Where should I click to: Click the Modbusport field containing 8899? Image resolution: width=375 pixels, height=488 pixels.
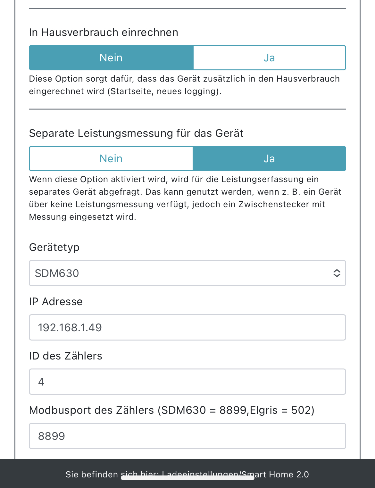click(x=187, y=436)
